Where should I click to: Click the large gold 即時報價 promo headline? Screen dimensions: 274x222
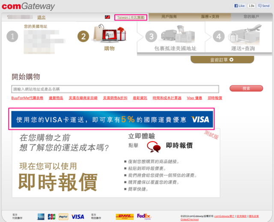pos(58,182)
